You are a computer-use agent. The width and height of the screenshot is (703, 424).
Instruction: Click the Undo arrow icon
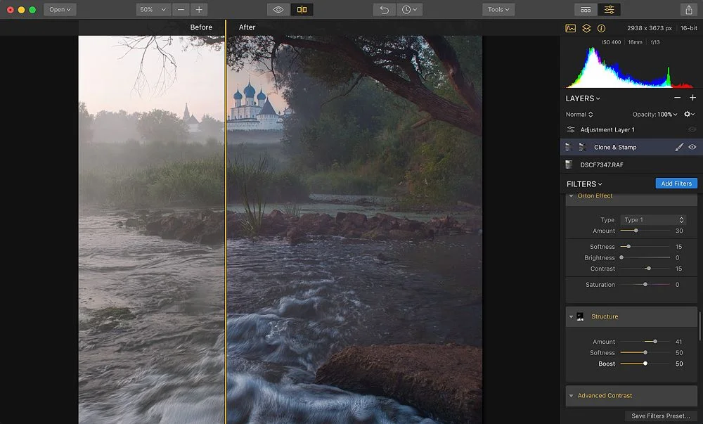(x=383, y=9)
